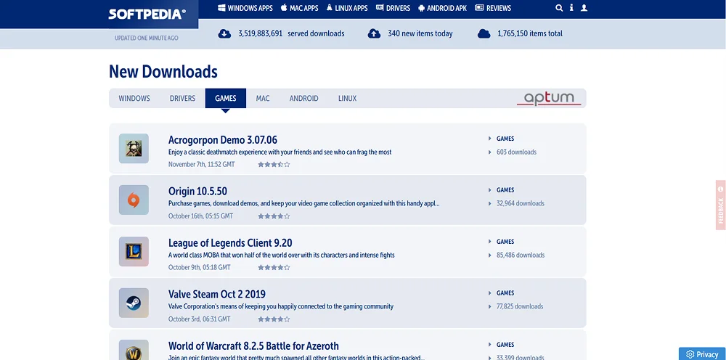Open World of Warcraft 8.2.5 title link

(x=253, y=346)
